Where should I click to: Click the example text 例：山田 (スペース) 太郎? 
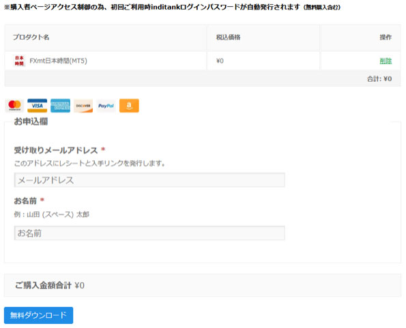click(x=52, y=214)
